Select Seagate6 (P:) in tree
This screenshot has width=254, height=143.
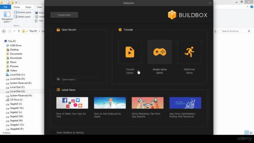17,129
